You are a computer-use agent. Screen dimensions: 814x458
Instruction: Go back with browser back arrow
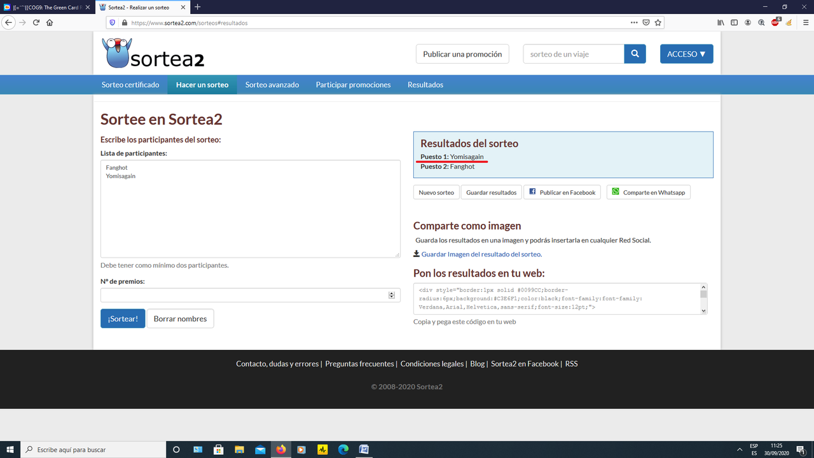(x=9, y=22)
